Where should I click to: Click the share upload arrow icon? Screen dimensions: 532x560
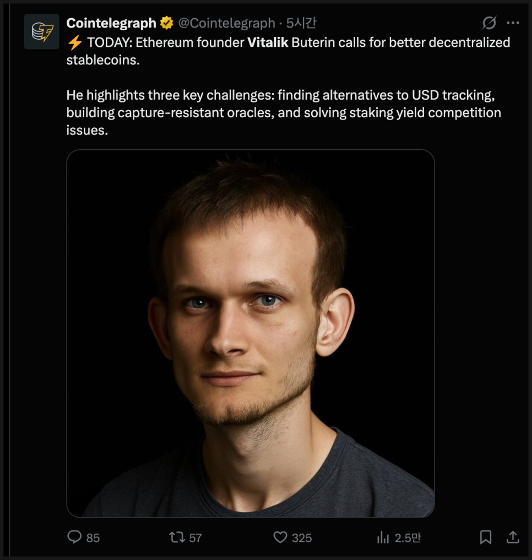click(513, 537)
